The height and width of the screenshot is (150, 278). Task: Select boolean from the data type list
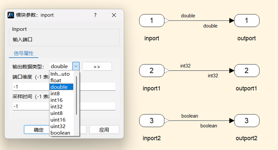tap(61, 133)
